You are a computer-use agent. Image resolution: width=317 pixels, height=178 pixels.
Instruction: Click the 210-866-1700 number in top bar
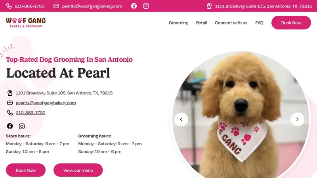[x=29, y=6]
